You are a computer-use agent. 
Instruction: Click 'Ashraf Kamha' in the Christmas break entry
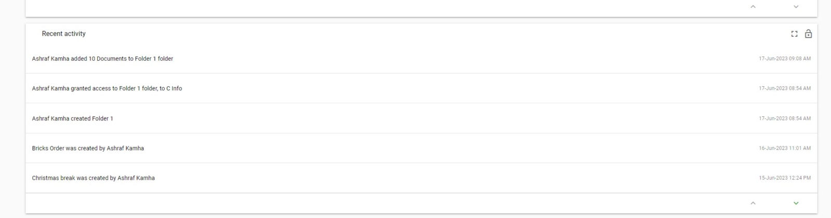pos(136,178)
